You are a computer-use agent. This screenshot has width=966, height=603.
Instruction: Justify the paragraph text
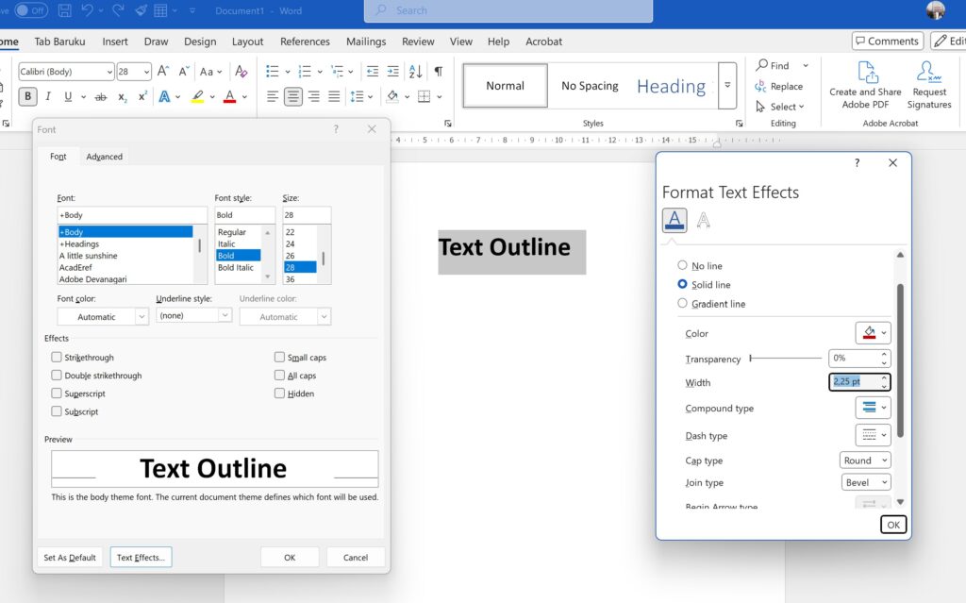coord(334,97)
